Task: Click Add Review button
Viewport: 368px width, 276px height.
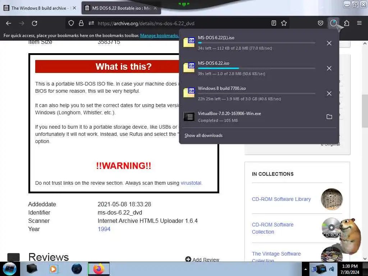Action: click(202, 259)
